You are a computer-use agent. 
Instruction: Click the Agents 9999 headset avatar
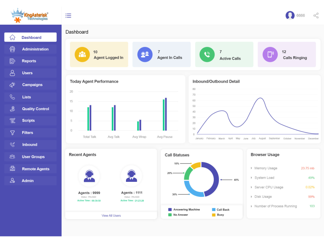point(89,176)
